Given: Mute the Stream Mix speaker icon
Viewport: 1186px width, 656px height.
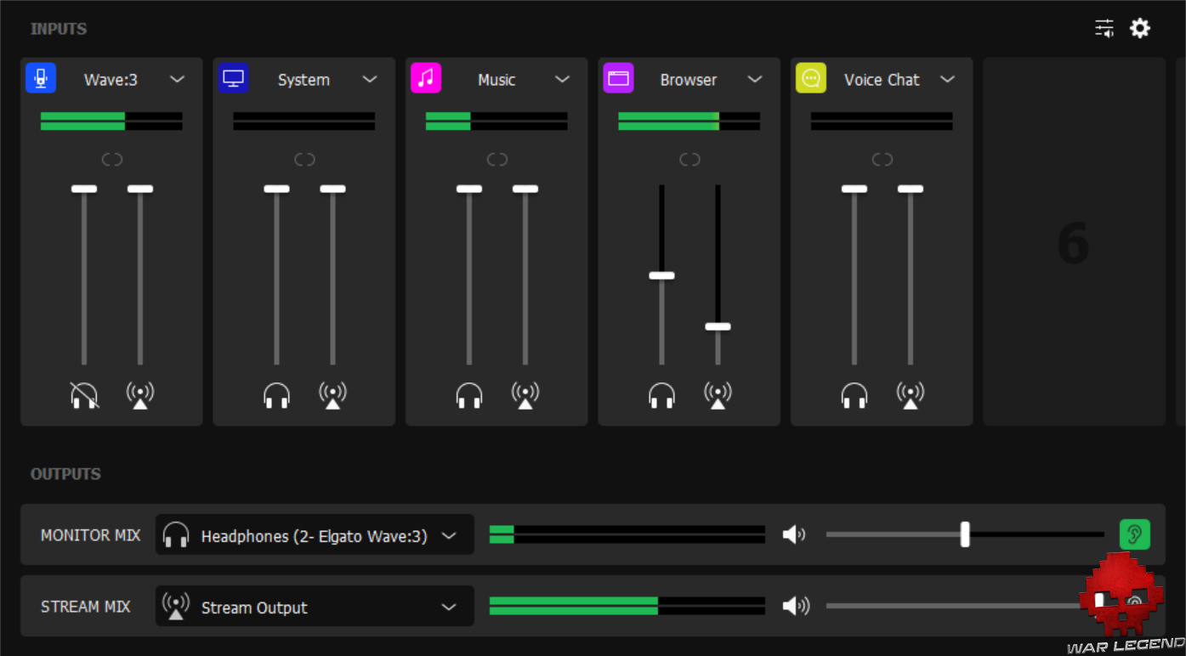Looking at the screenshot, I should [795, 606].
